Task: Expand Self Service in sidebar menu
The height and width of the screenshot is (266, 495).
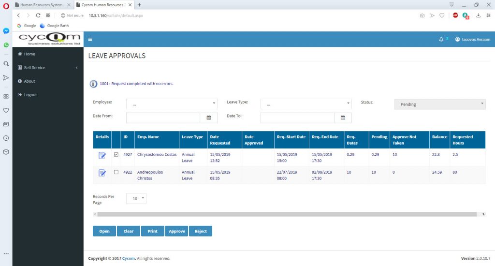Action: click(48, 68)
